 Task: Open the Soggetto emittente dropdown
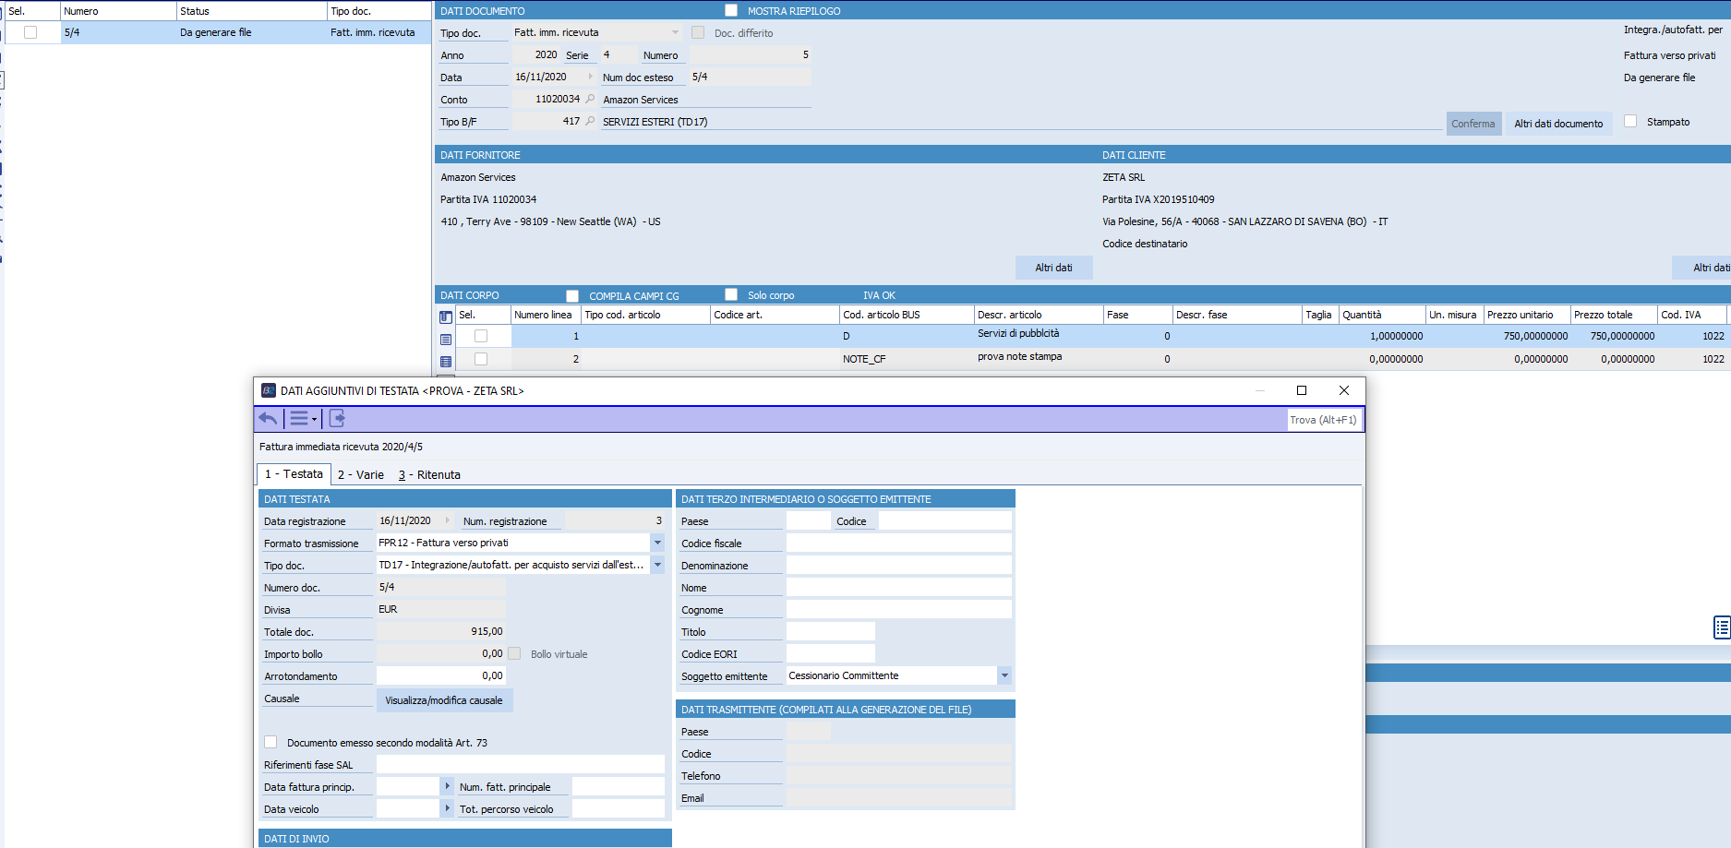click(x=1004, y=675)
